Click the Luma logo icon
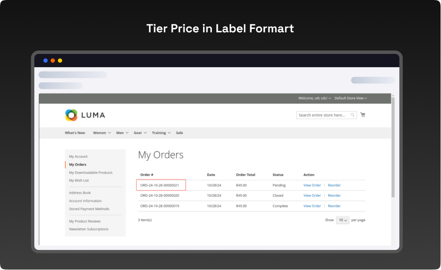The height and width of the screenshot is (270, 441). [x=71, y=115]
